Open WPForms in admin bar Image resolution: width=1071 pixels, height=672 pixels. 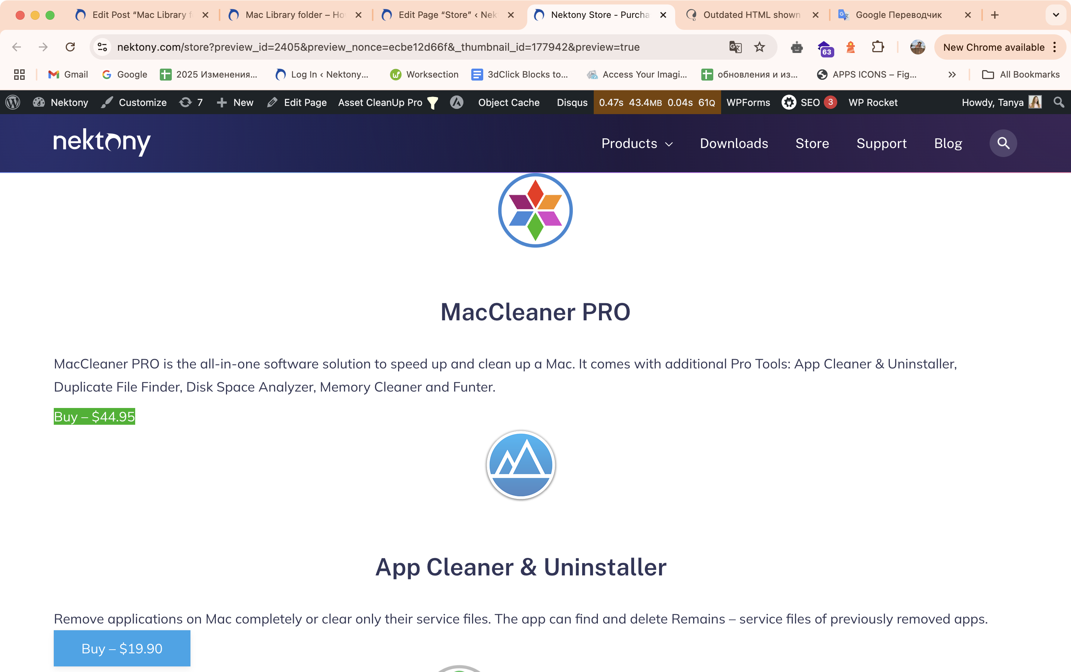point(748,103)
